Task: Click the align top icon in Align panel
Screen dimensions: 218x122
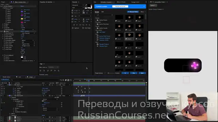Action: 51,70
